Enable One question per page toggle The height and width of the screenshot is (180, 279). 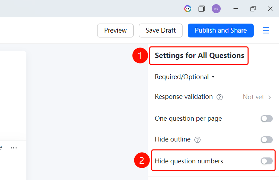pos(267,119)
